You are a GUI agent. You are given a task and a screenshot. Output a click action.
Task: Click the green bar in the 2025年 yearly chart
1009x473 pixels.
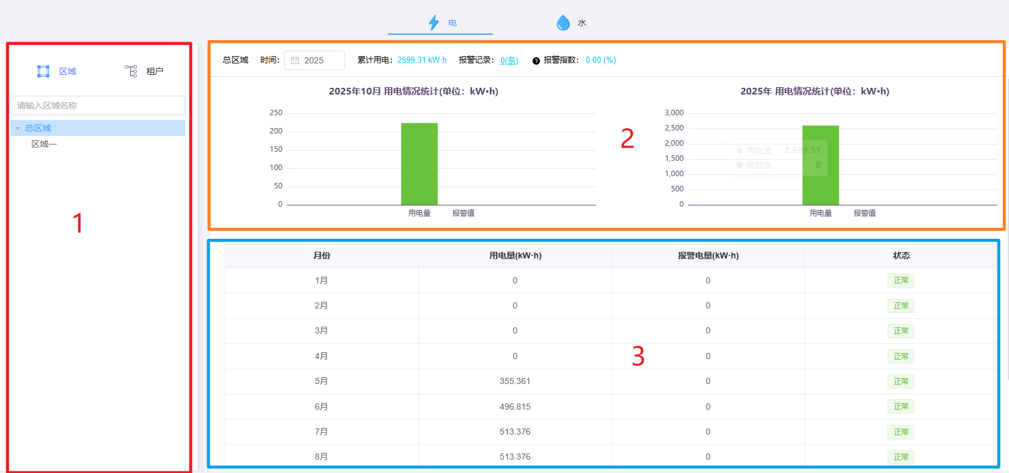click(820, 165)
